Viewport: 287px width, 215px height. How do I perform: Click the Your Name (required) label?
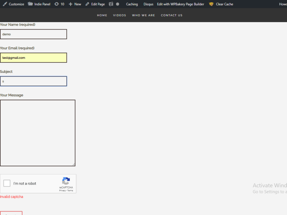[x=18, y=24]
